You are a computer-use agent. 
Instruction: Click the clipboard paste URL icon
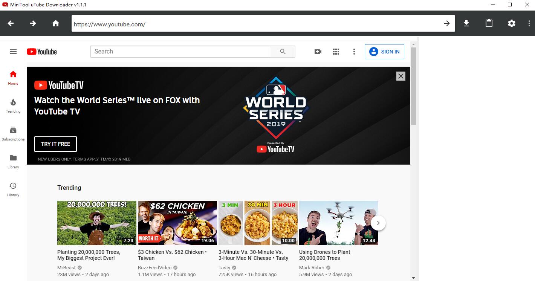coord(489,23)
